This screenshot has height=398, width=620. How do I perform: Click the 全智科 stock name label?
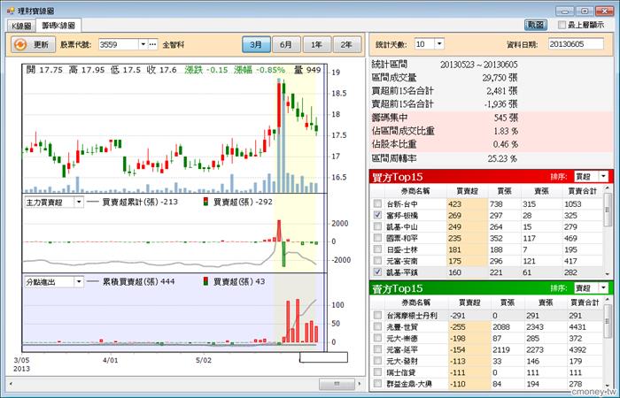pyautogui.click(x=174, y=44)
